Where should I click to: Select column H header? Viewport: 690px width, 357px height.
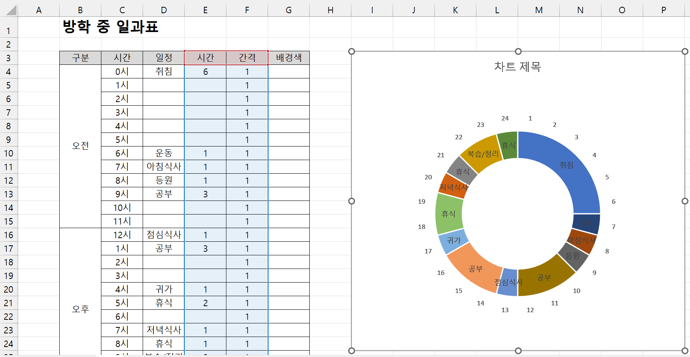(x=331, y=10)
